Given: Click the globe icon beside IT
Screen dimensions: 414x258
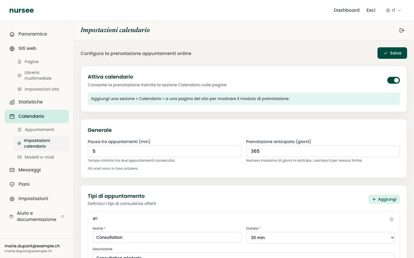Looking at the screenshot, I should tap(388, 10).
